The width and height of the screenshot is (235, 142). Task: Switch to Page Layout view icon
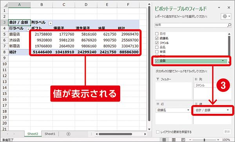pos(174,140)
